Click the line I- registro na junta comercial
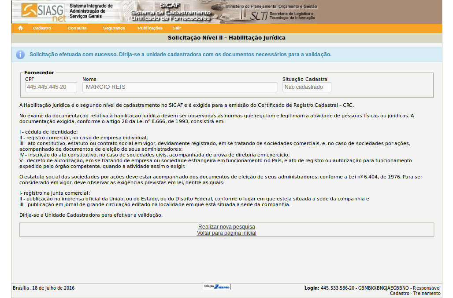The image size is (453, 298). point(55,193)
